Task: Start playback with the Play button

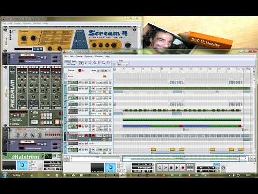Action: 177,168
